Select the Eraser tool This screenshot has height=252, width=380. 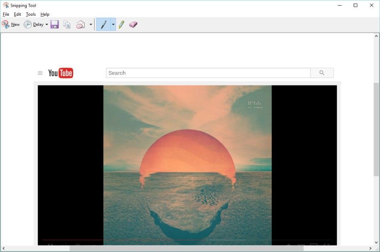pyautogui.click(x=133, y=25)
